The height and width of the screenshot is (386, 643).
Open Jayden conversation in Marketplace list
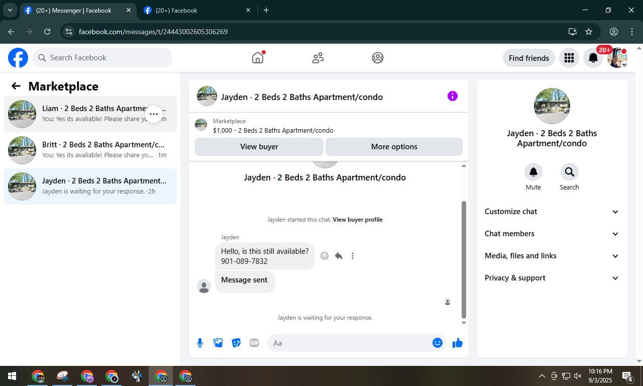90,186
